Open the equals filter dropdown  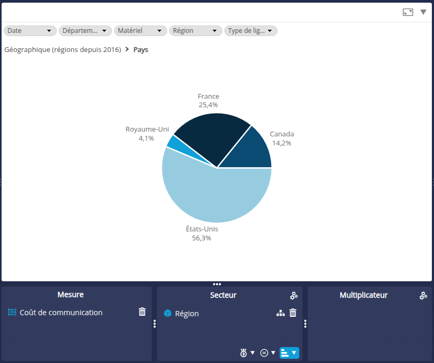point(268,352)
